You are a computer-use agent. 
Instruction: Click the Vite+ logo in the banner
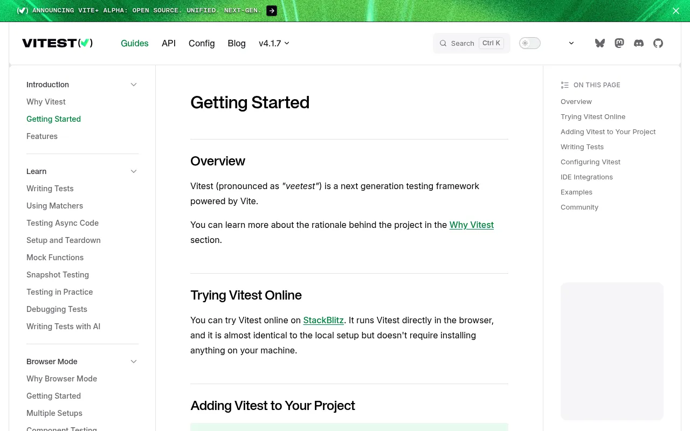[23, 11]
